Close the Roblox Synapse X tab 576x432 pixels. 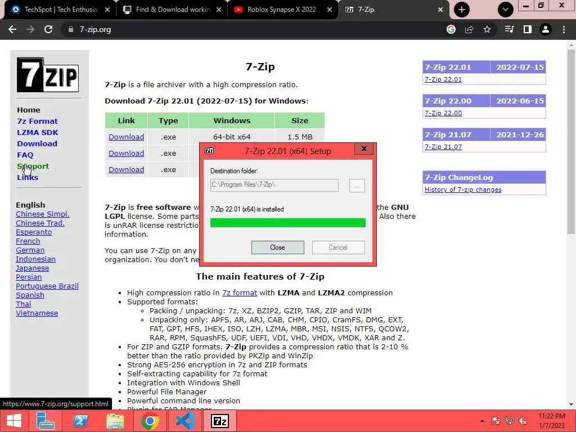pyautogui.click(x=330, y=10)
